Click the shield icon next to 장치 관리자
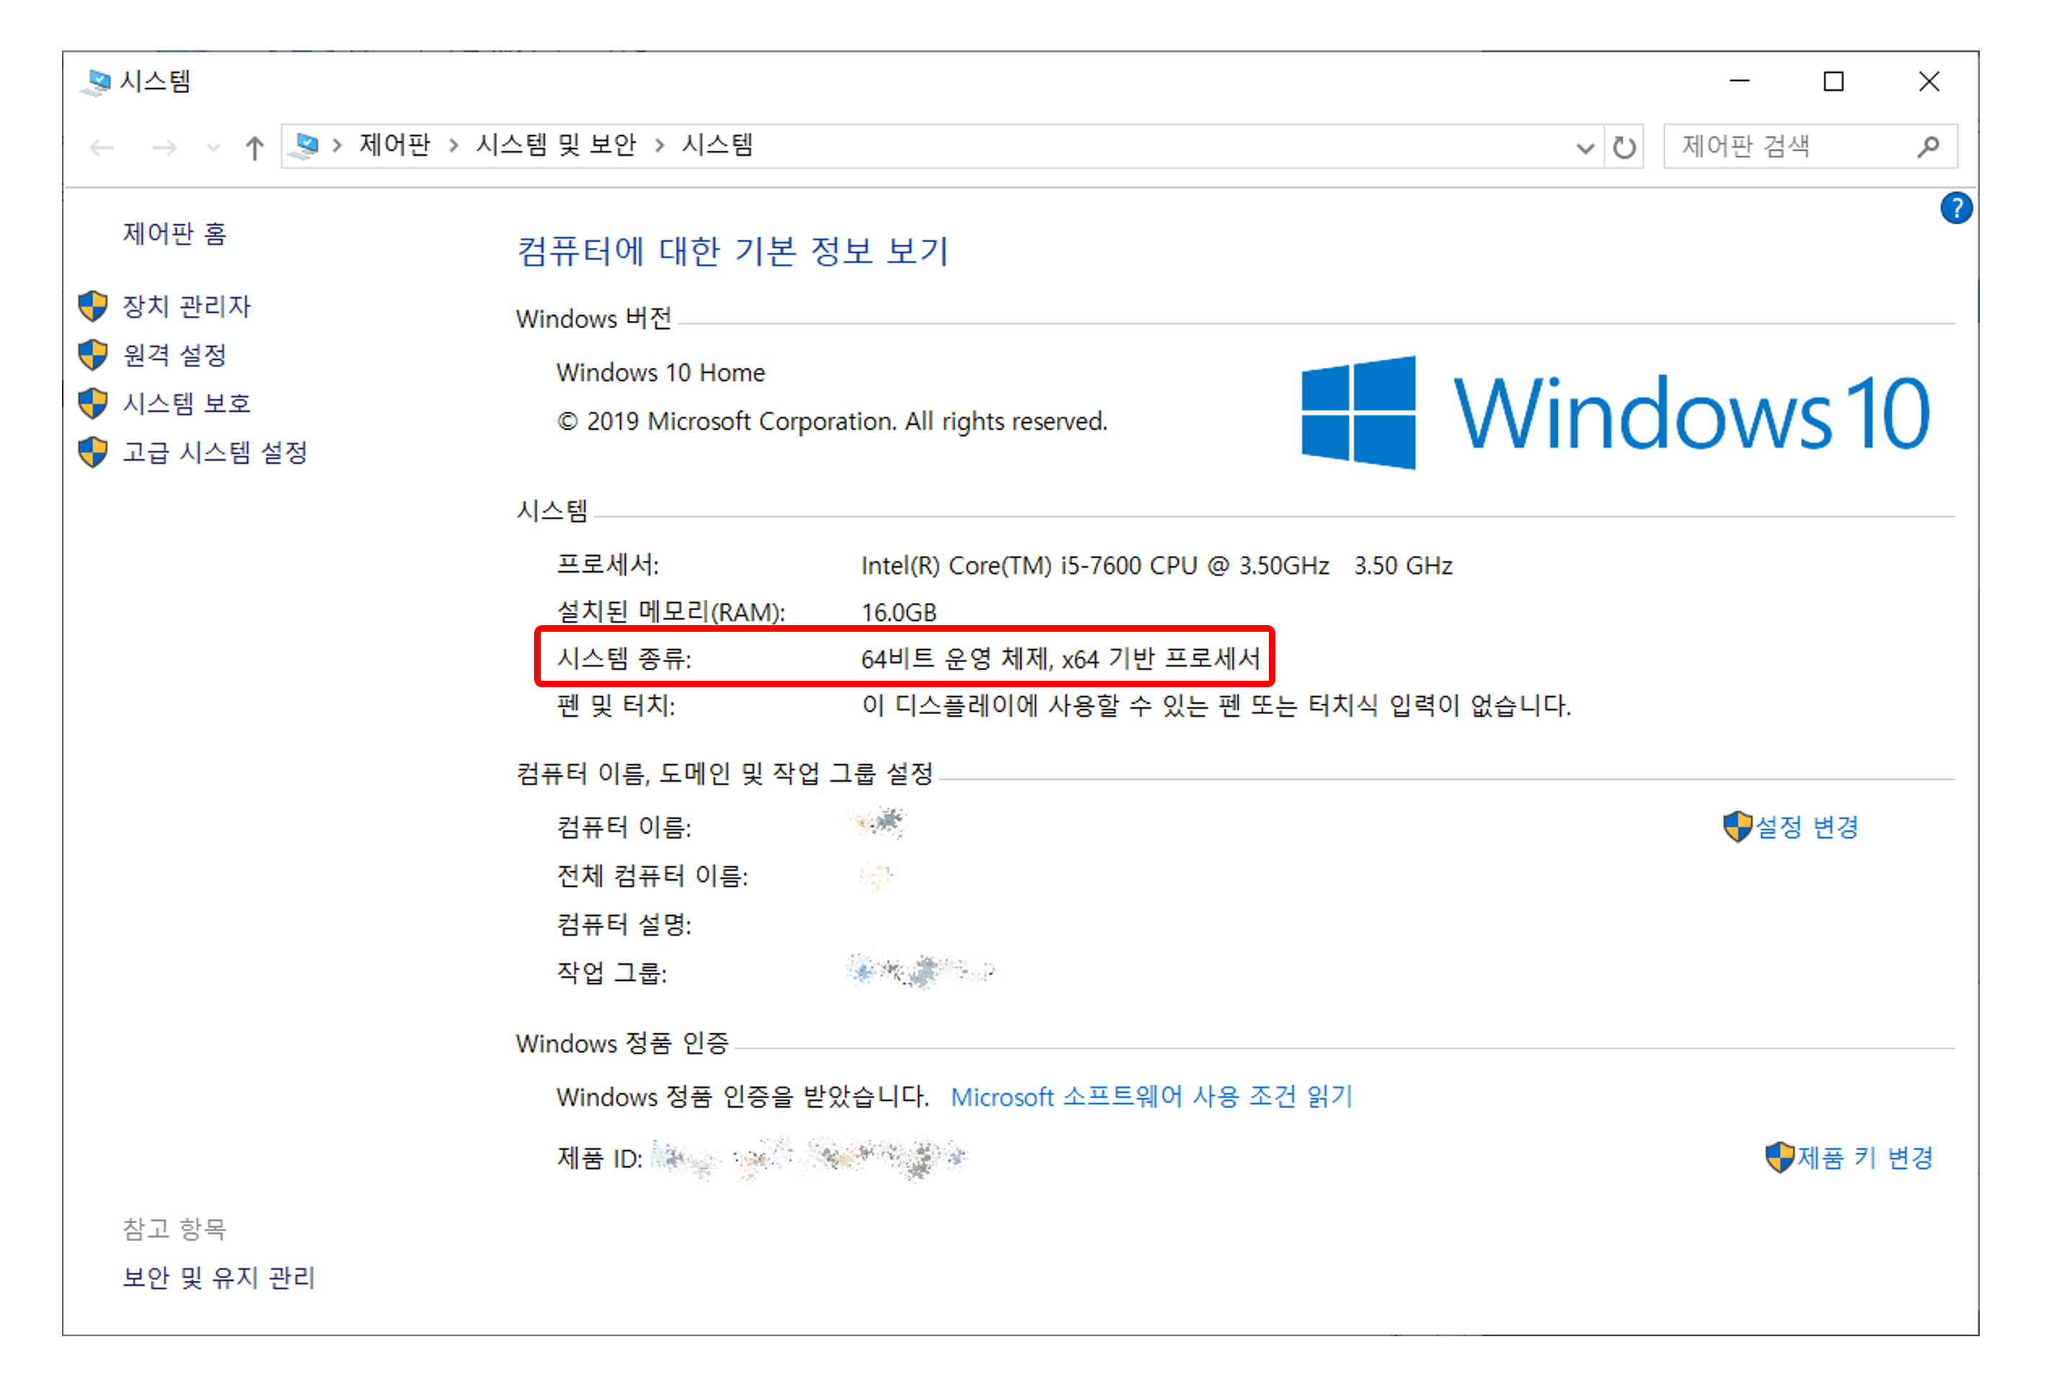The image size is (2046, 1399). pyautogui.click(x=92, y=306)
